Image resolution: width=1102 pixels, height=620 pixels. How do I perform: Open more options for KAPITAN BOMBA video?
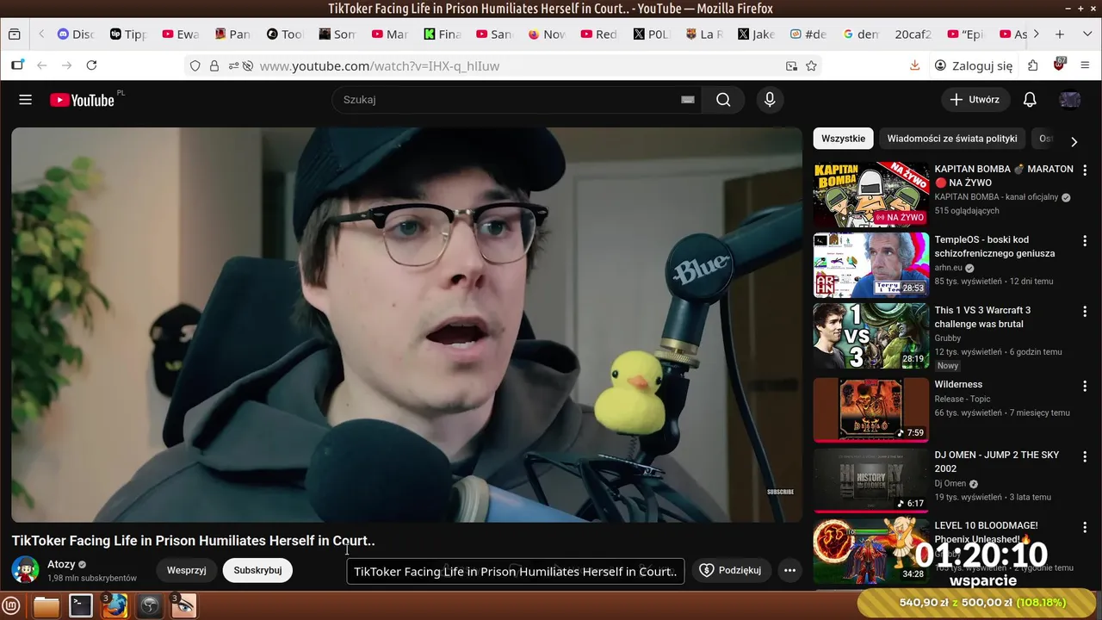[1085, 170]
